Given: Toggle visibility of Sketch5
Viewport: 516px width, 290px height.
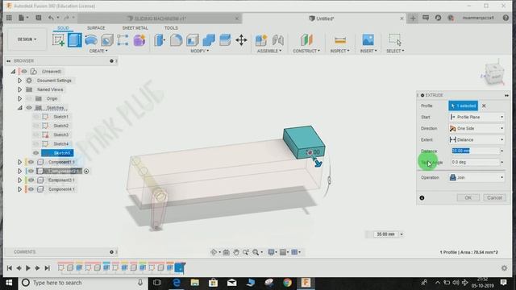Looking at the screenshot, I should pos(35,153).
